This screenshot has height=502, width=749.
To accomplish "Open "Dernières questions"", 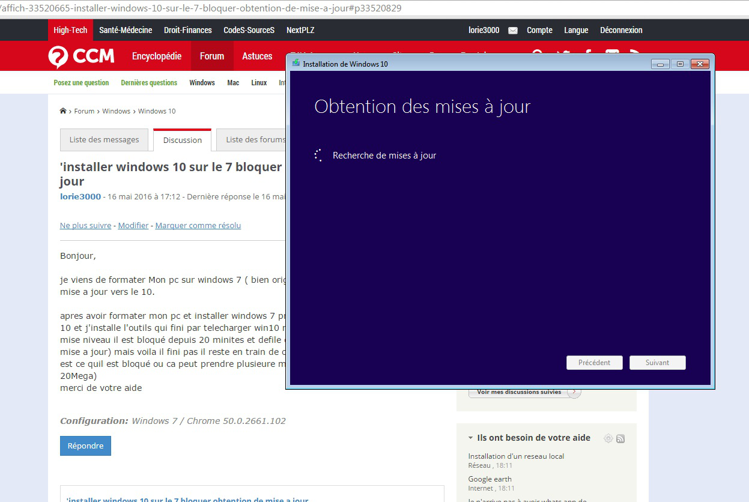I will [x=149, y=83].
